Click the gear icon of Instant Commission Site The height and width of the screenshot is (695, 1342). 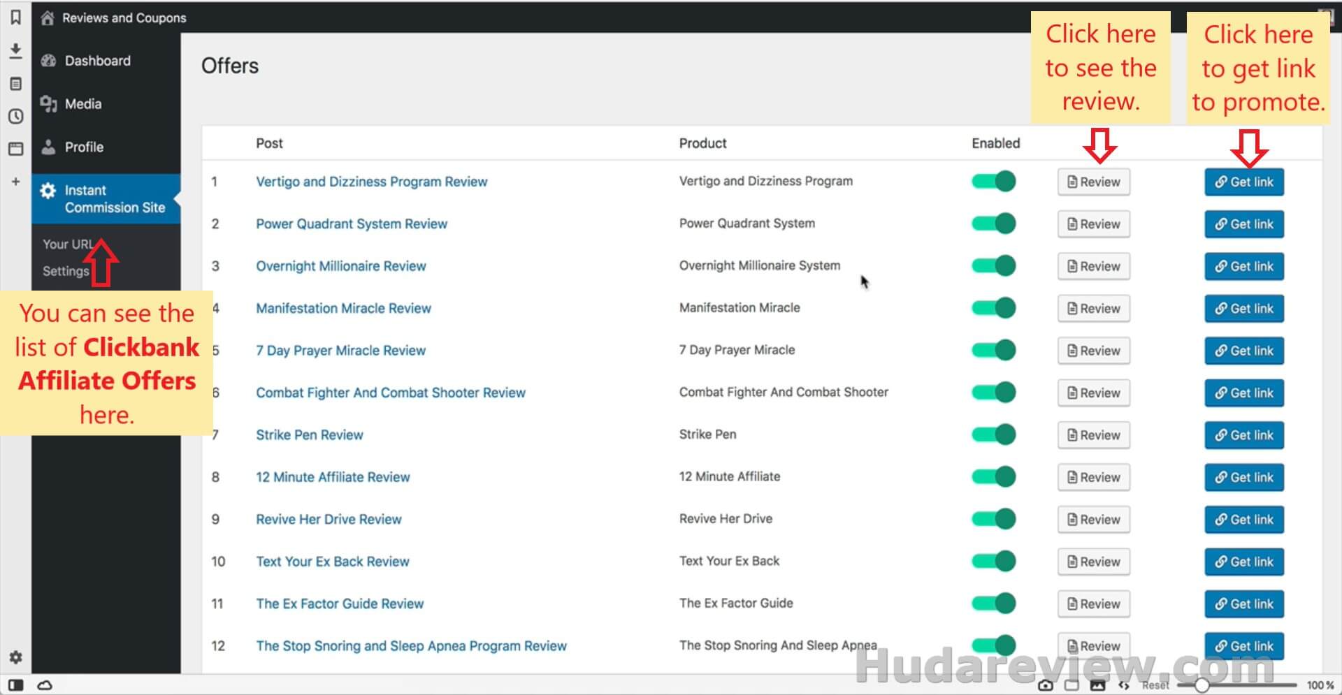pos(48,191)
